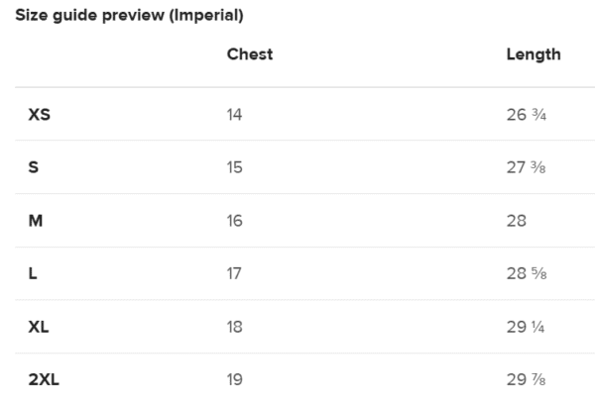Click the XS size row label
This screenshot has width=595, height=404.
(39, 115)
